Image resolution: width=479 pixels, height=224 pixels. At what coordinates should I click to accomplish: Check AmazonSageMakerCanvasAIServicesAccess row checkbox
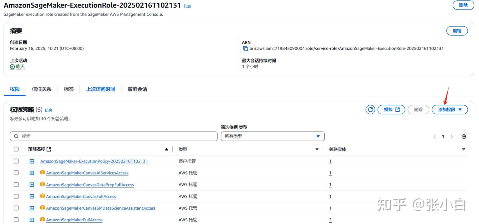coord(16,173)
